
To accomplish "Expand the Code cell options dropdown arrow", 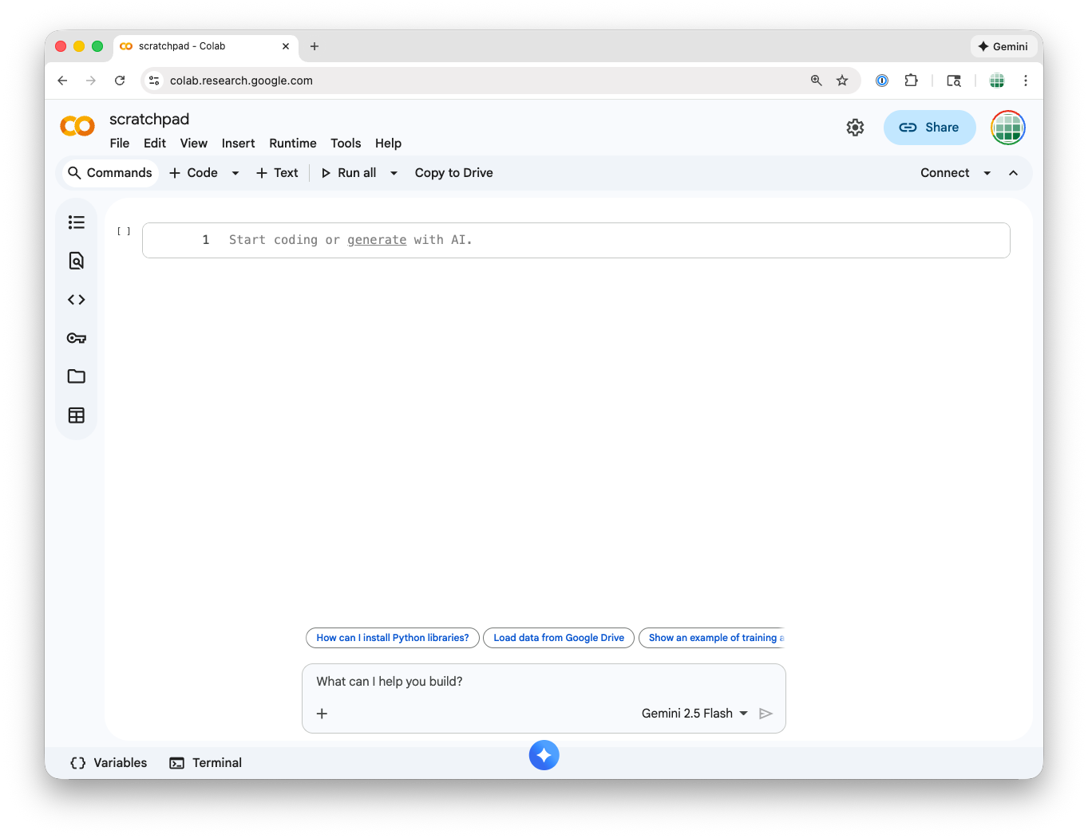I will point(235,173).
